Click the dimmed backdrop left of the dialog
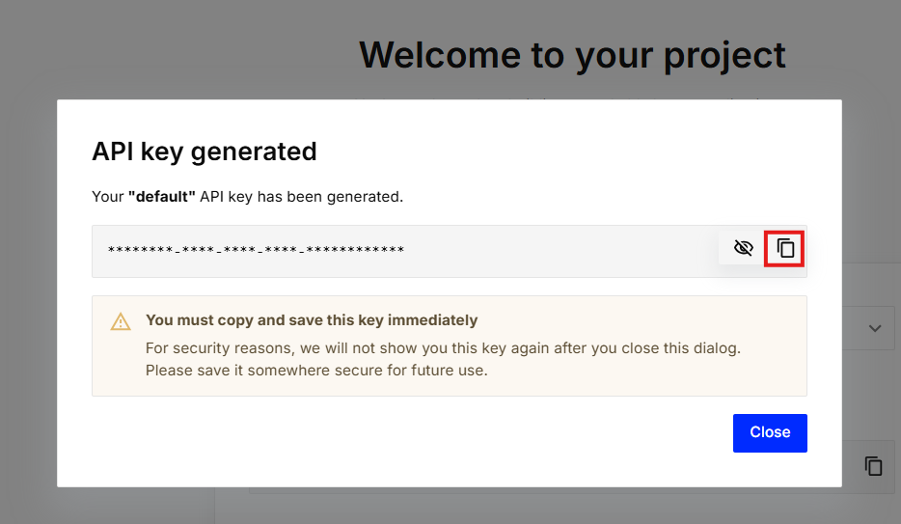Viewport: 901px width, 524px height. click(27, 290)
